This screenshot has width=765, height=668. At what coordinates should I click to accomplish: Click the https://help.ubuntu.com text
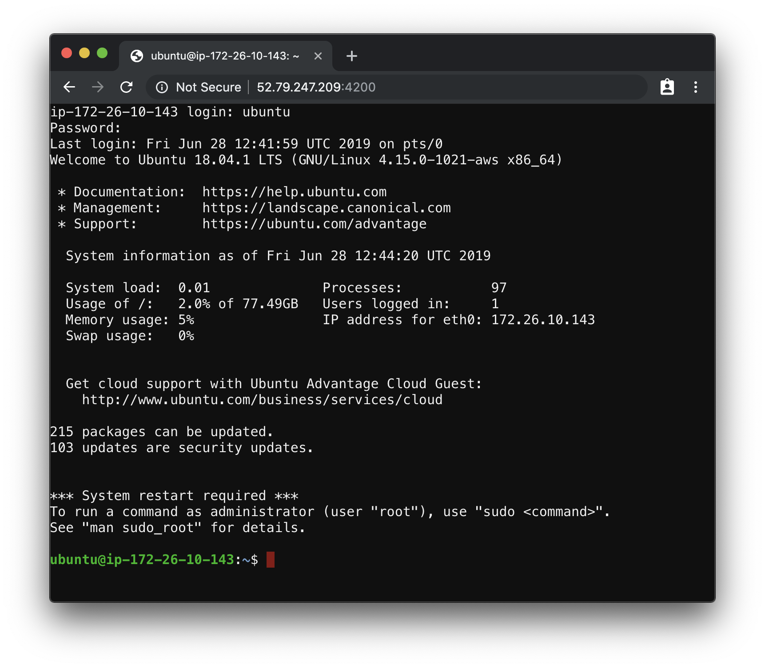click(x=295, y=192)
